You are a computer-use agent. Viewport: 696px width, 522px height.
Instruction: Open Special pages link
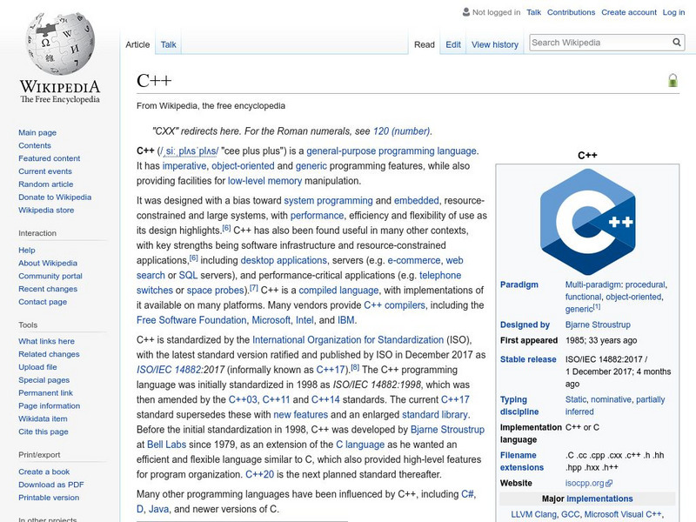point(44,379)
